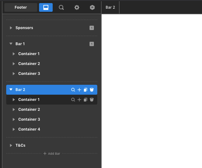Screen dimensions: 202x168
Task: Delete Bar 2 Container 1 trash icon
Action: (x=92, y=100)
